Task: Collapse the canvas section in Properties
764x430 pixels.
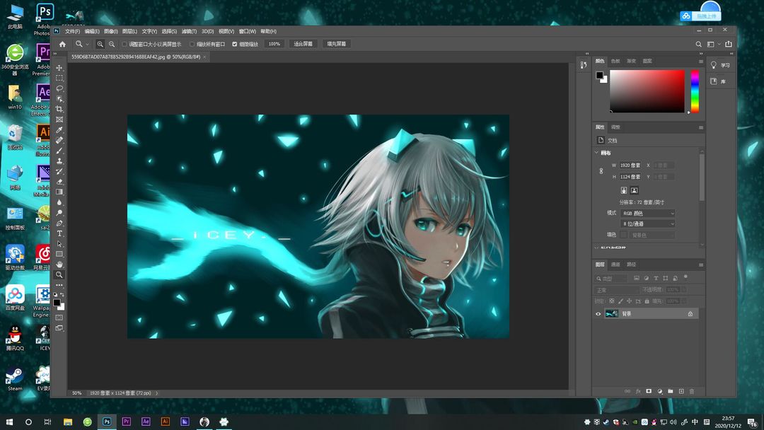Action: [x=596, y=153]
